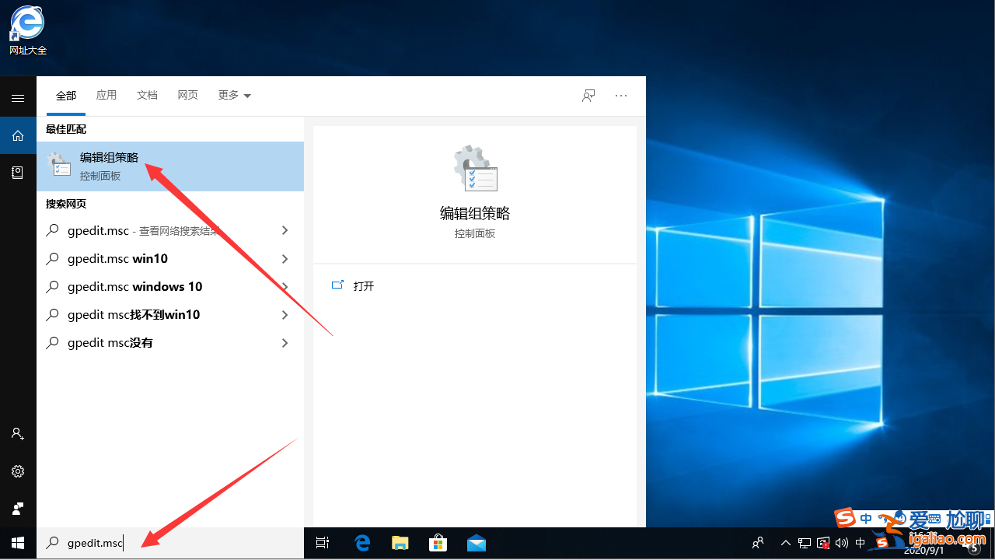Click 打开 to launch 编辑组策略
Viewport: 995px width, 560px height.
[363, 285]
